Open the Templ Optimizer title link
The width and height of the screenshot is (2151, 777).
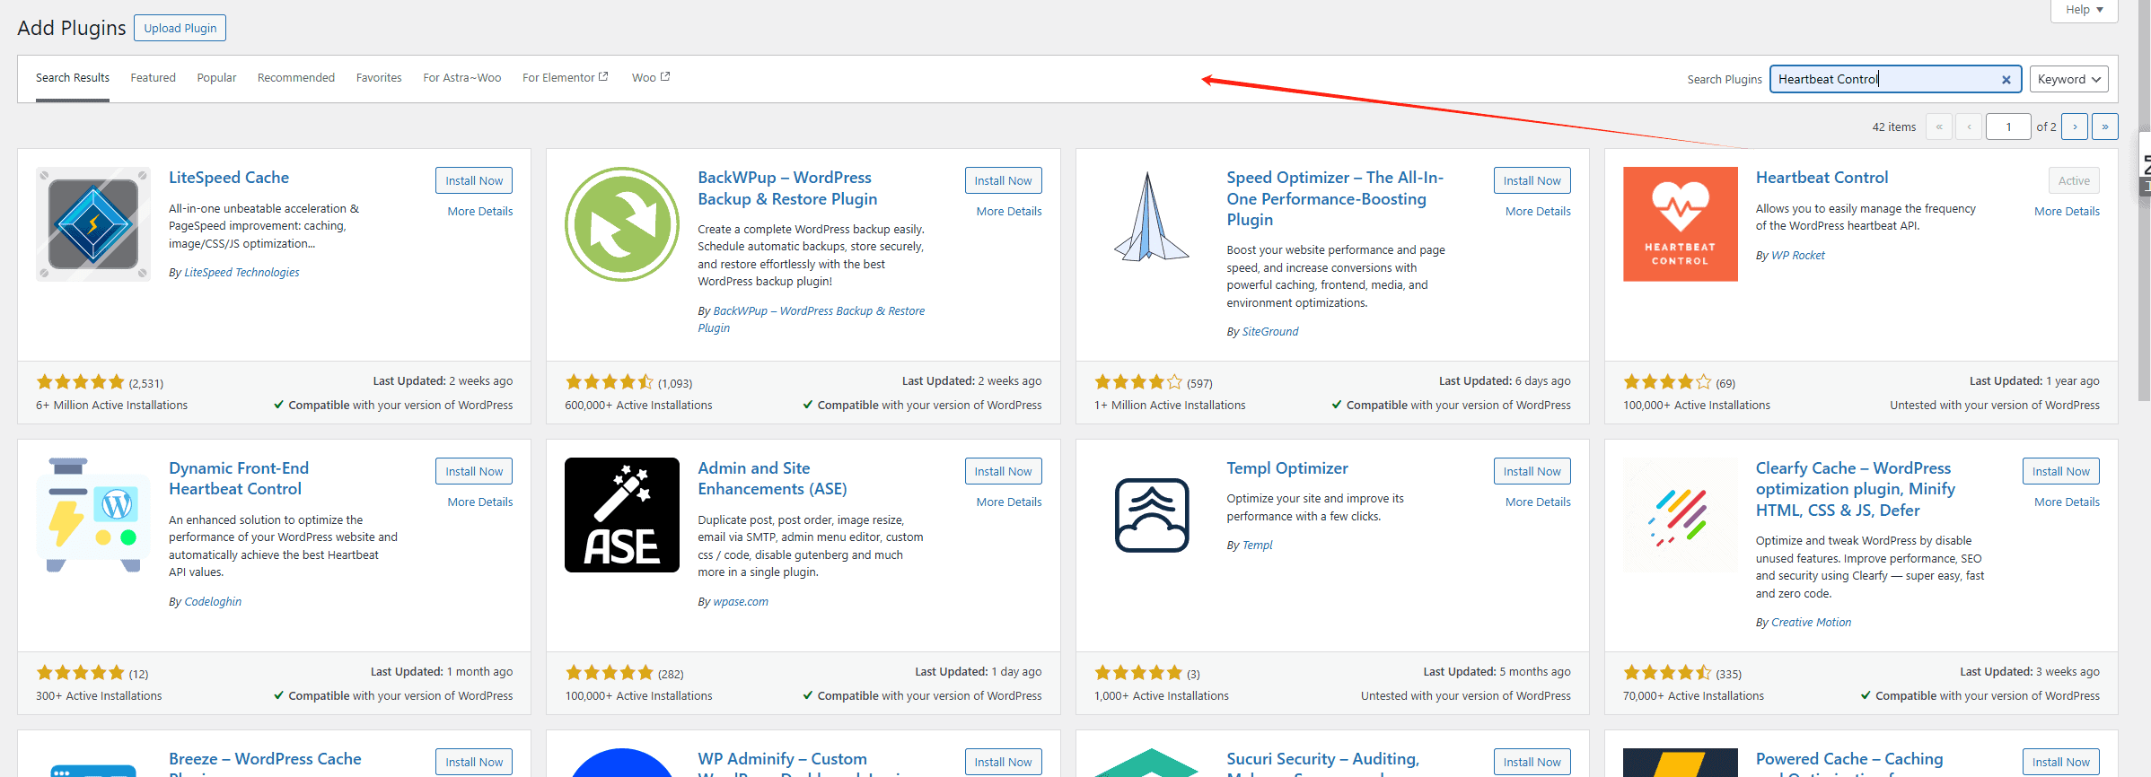[x=1287, y=468]
